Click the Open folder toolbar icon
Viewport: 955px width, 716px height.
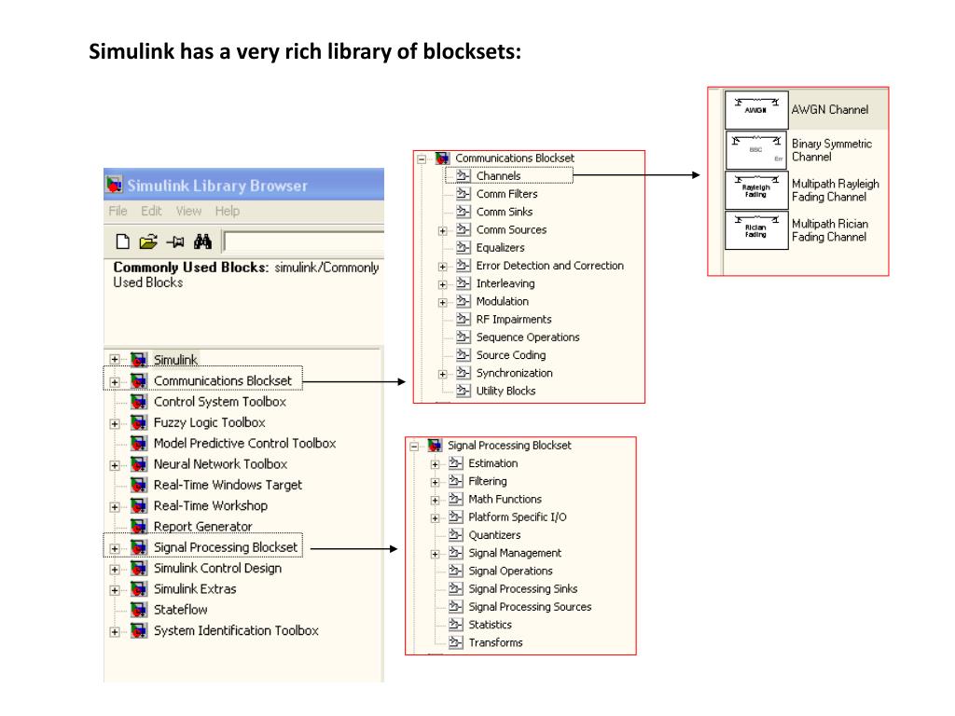tap(148, 241)
